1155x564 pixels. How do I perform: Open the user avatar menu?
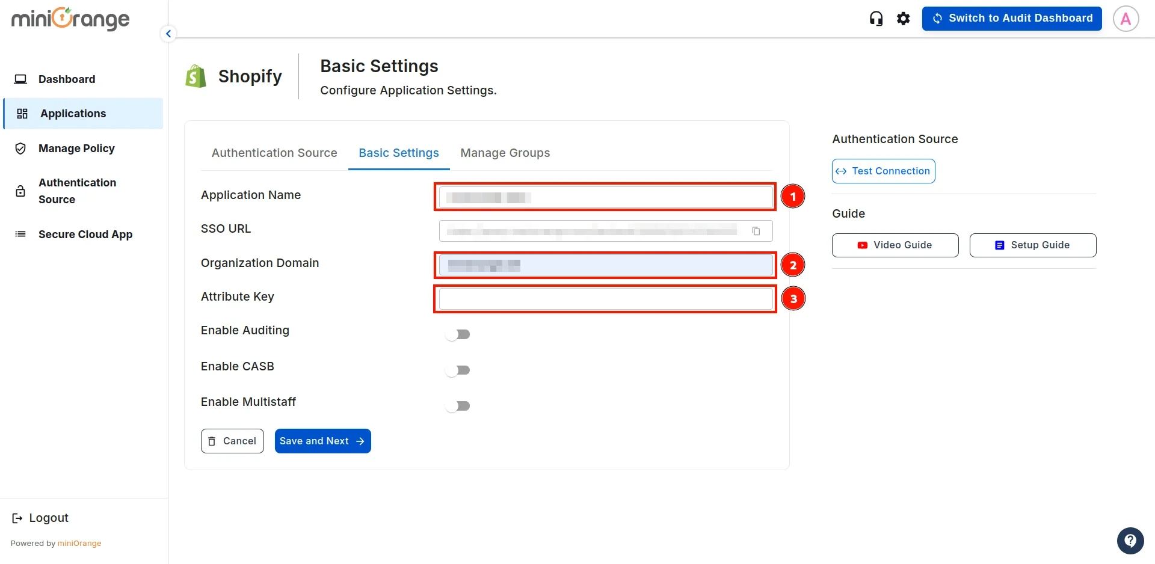tap(1126, 18)
